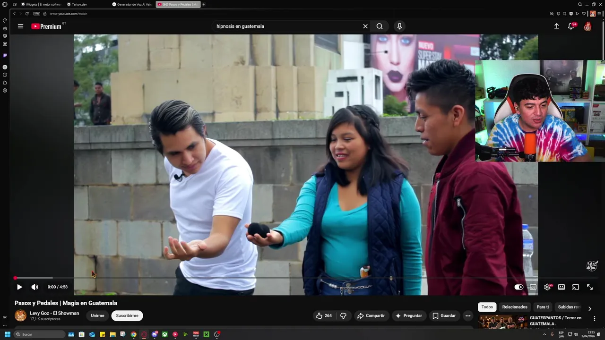
Task: Run search with the magnifier button
Action: (380, 26)
